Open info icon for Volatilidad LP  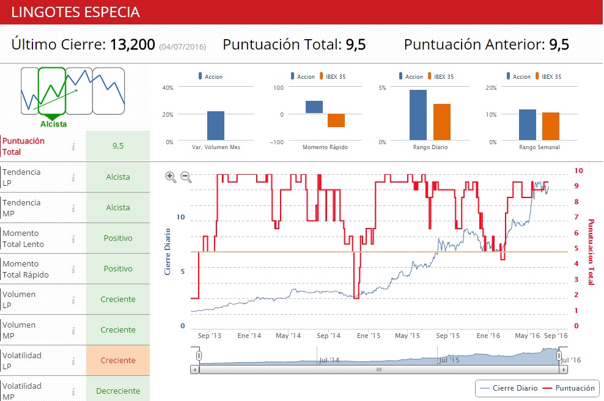coord(73,361)
